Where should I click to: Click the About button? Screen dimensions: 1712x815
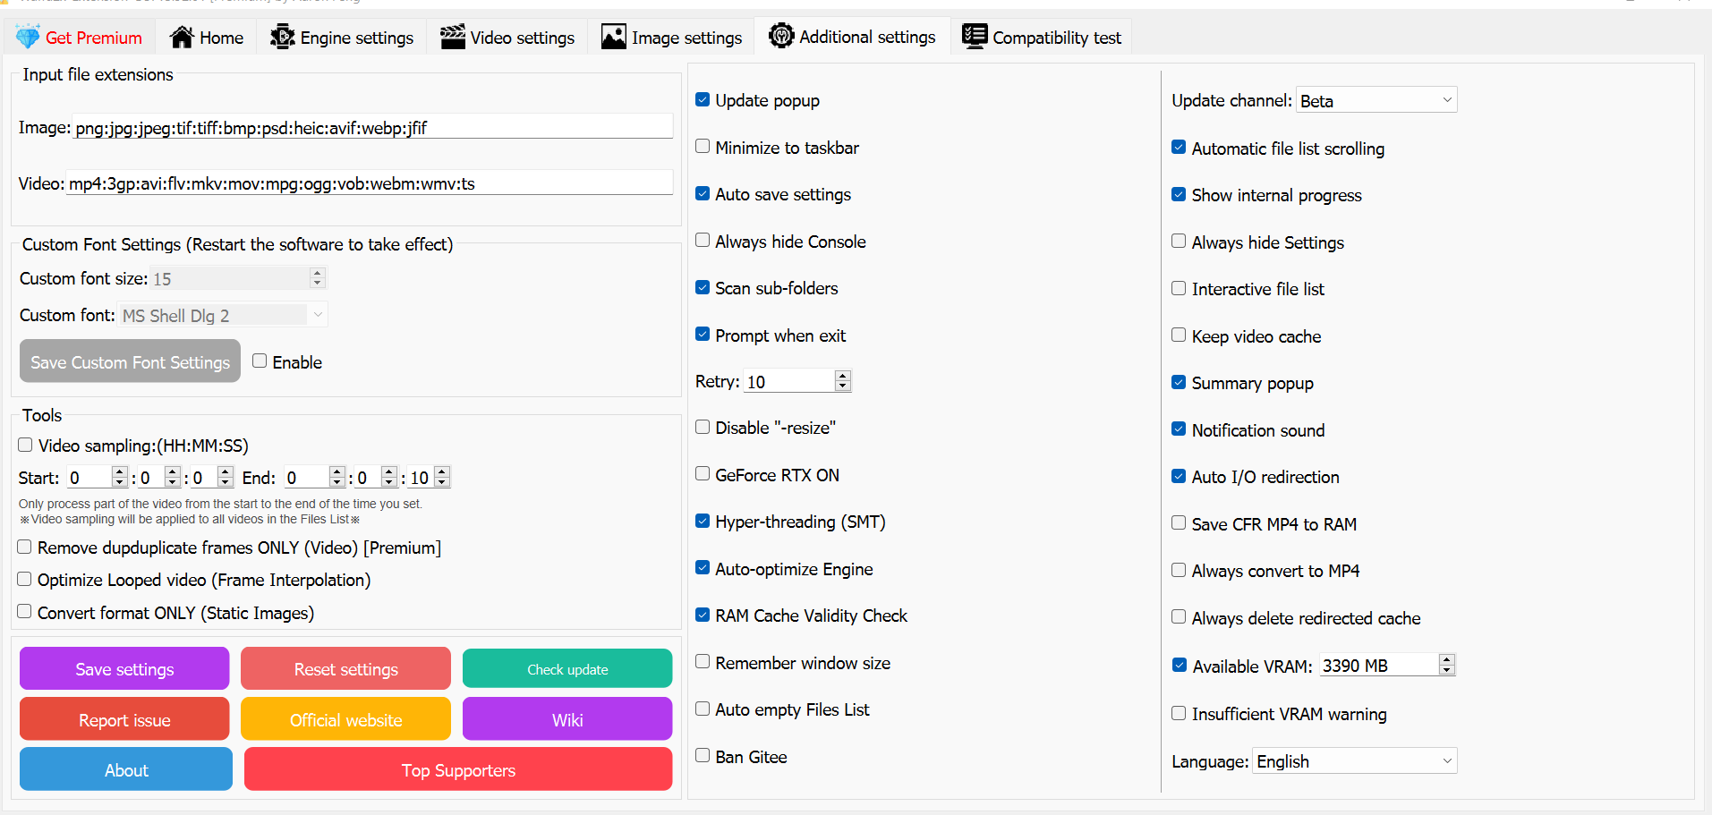126,769
